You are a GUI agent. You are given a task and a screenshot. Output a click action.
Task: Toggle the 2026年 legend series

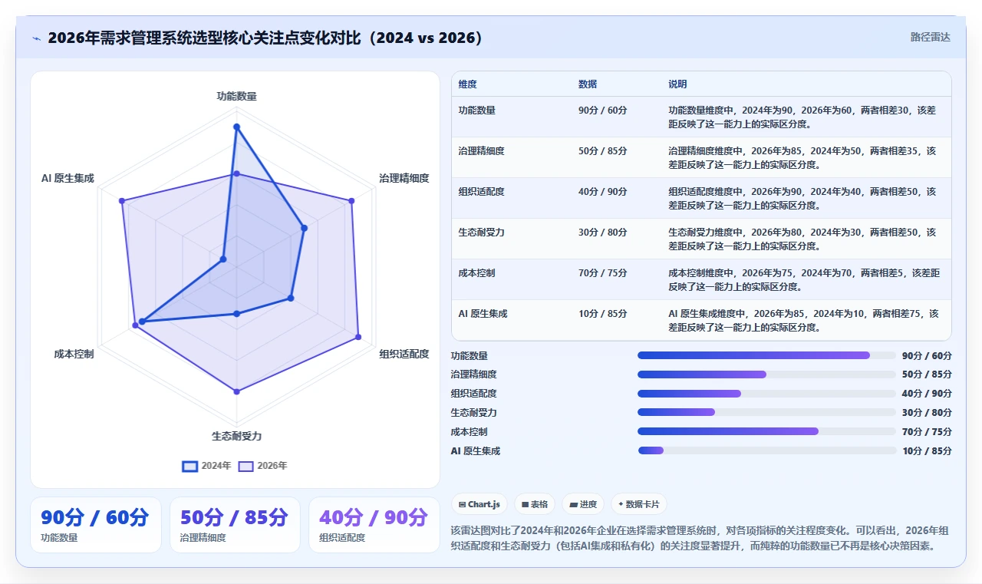263,466
